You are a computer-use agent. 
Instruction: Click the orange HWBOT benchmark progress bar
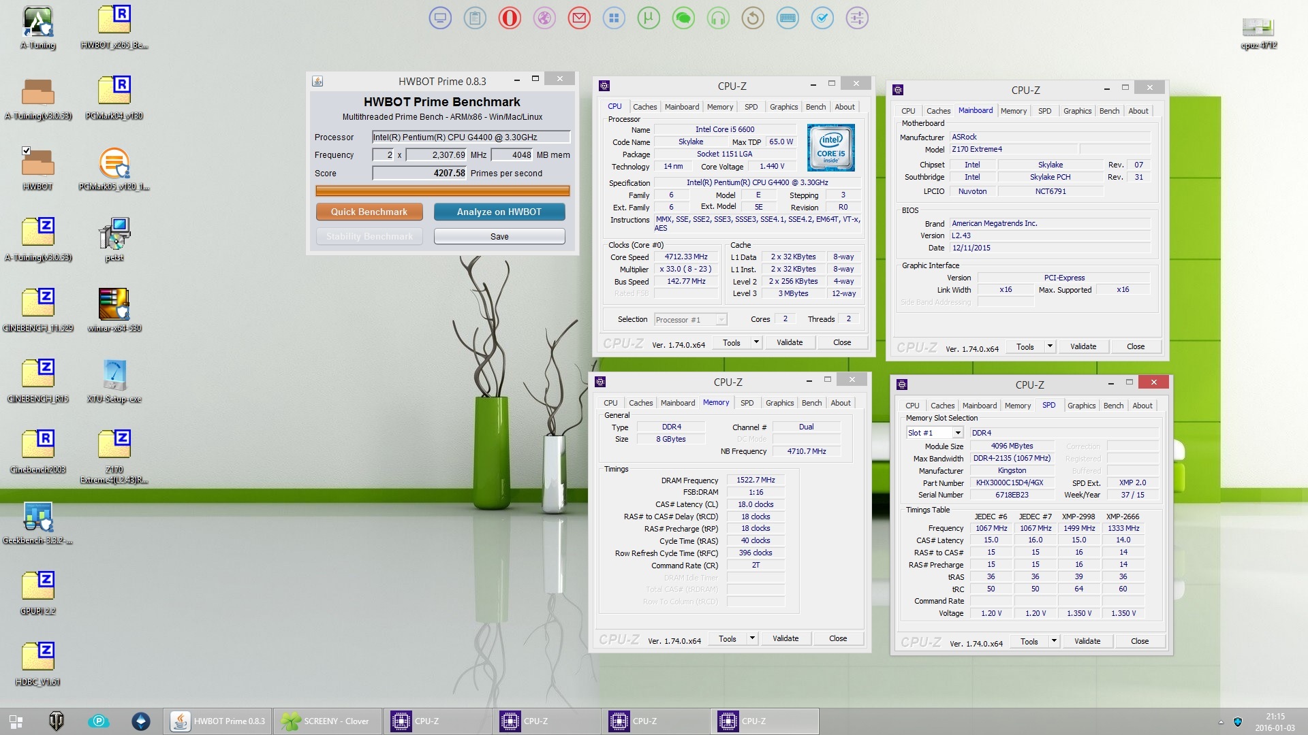(443, 191)
